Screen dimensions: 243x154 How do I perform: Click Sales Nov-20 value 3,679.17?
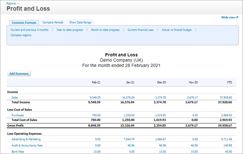pyautogui.click(x=192, y=97)
